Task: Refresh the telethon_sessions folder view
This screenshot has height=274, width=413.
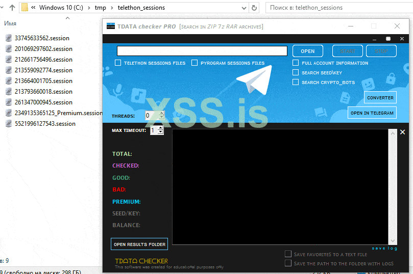Action: [254, 8]
